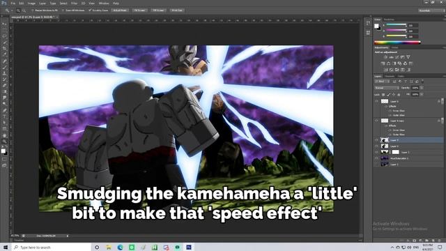The height and width of the screenshot is (251, 446).
Task: Select the Crop tool
Action: click(5, 48)
